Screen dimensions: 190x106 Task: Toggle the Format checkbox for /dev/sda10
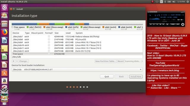49,45
